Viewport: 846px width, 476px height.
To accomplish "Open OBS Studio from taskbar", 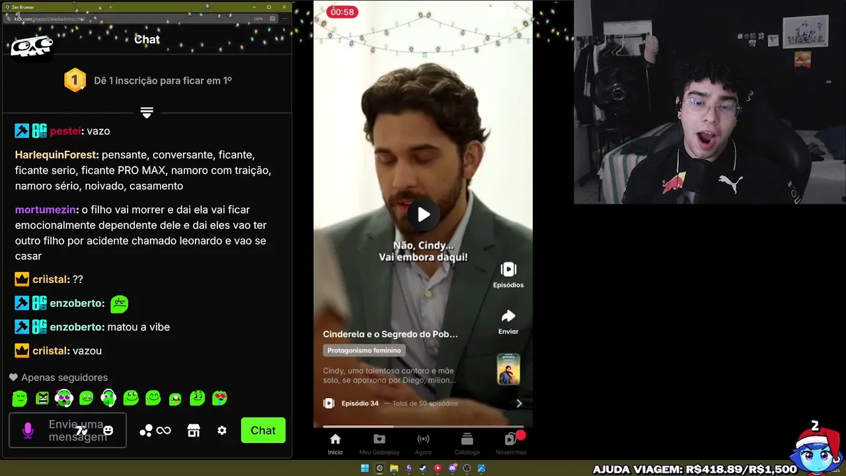I will (467, 469).
